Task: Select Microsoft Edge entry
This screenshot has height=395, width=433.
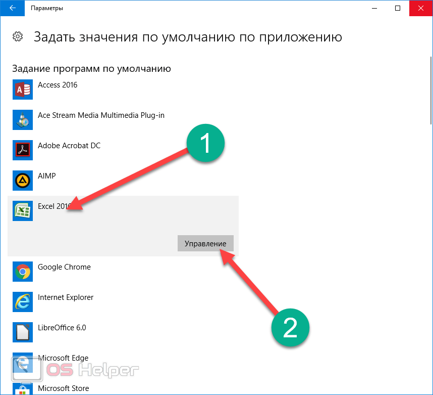Action: pyautogui.click(x=123, y=363)
